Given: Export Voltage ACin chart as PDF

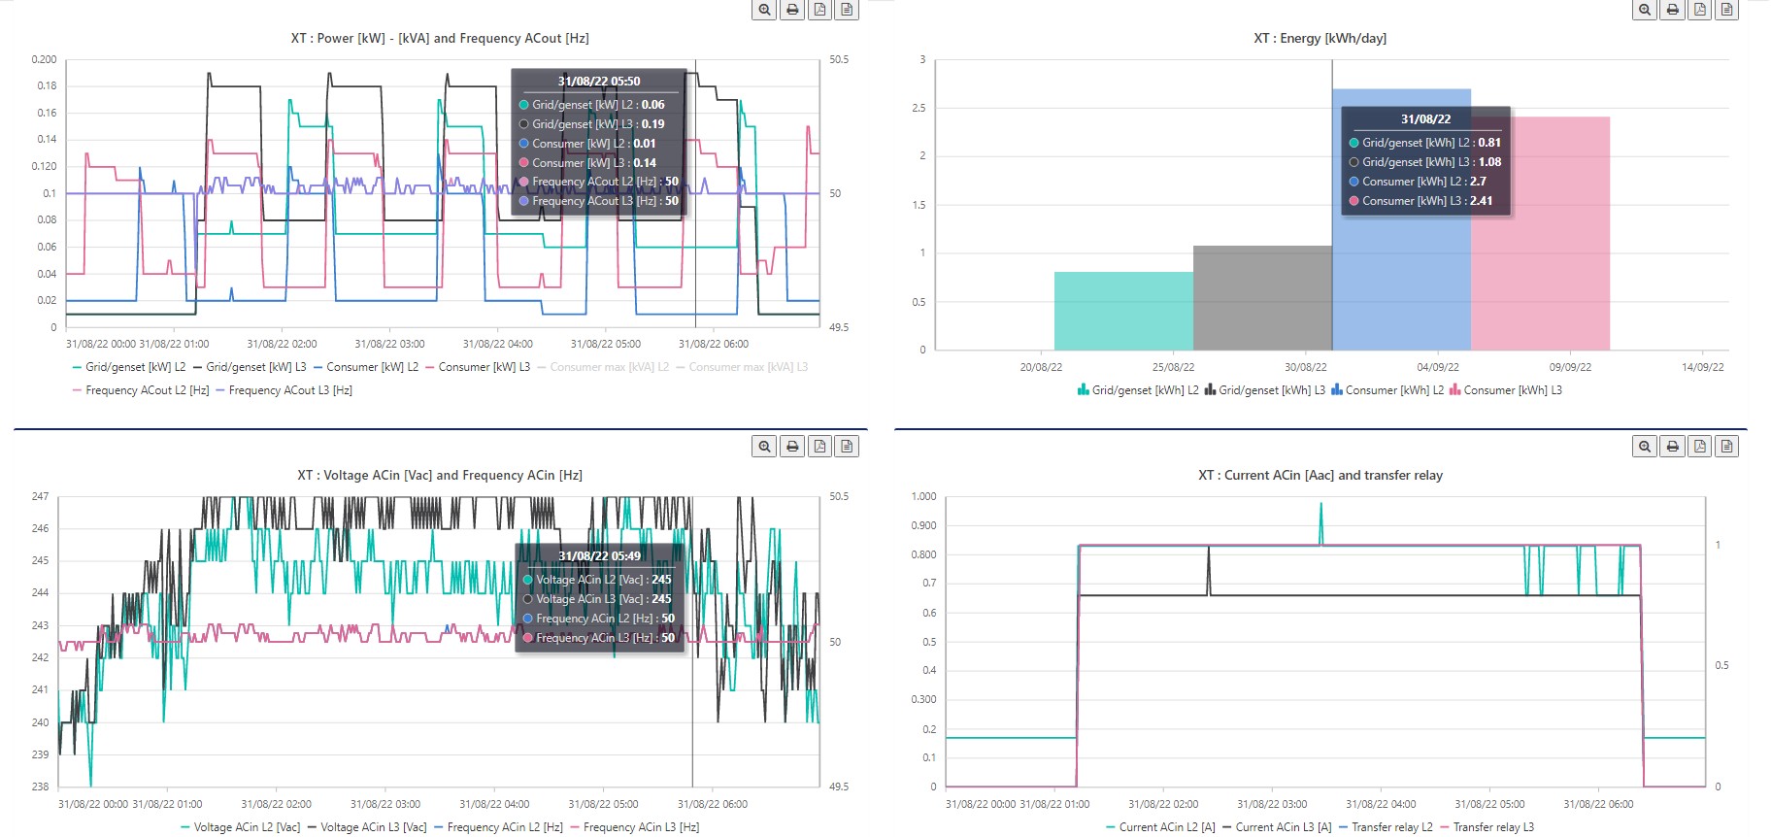Looking at the screenshot, I should (x=819, y=447).
